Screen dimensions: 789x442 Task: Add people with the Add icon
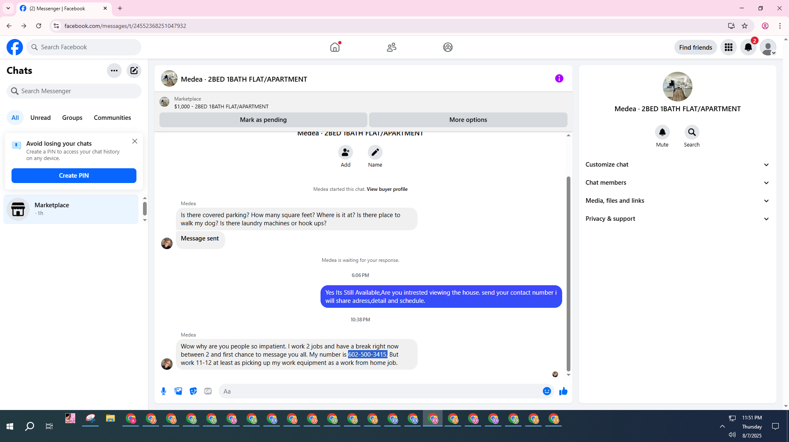pos(346,152)
